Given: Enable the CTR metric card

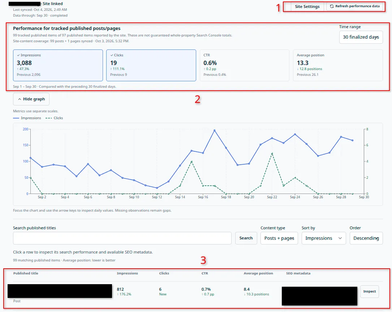Looking at the screenshot, I should (x=244, y=65).
